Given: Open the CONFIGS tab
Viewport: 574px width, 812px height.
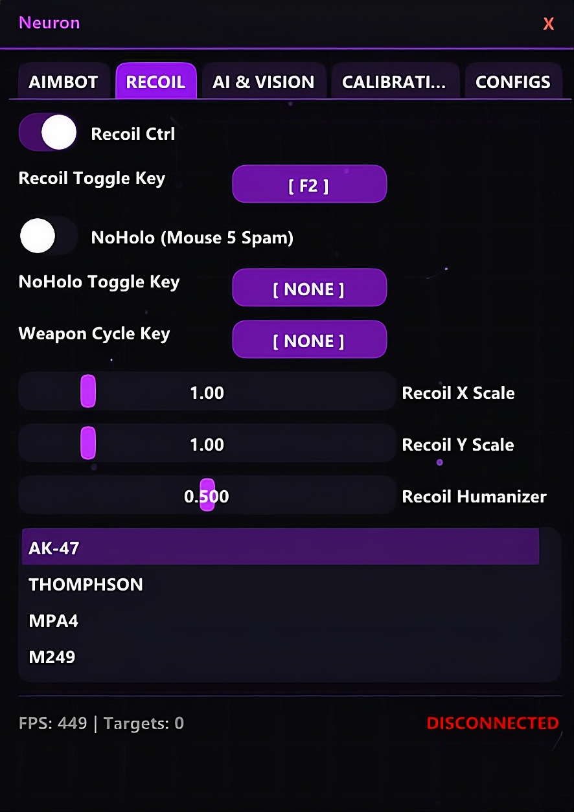Looking at the screenshot, I should (x=512, y=82).
